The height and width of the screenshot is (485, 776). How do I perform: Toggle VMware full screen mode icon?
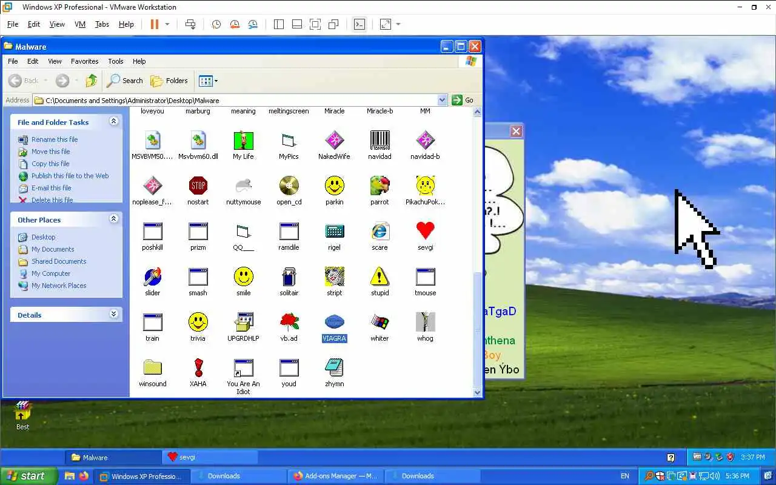pyautogui.click(x=315, y=24)
